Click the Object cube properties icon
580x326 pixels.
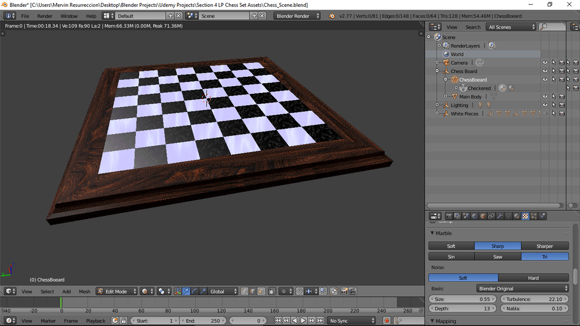(483, 217)
